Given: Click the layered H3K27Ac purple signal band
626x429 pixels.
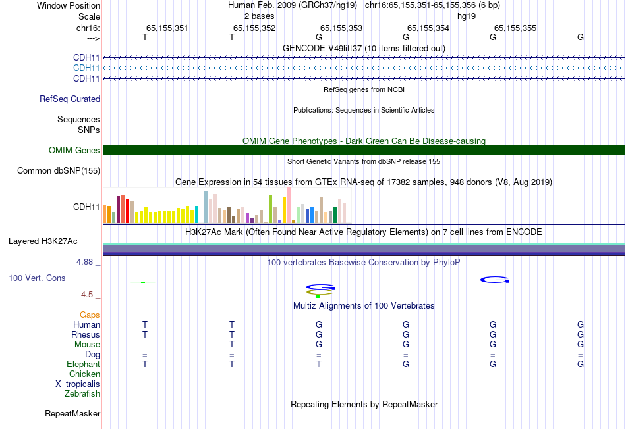Looking at the screenshot, I should tap(364, 249).
